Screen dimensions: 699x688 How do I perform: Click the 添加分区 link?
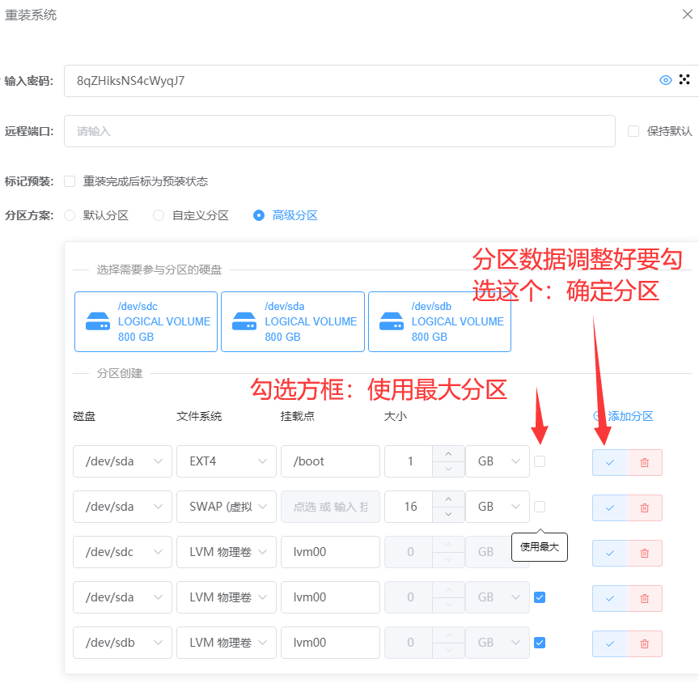[623, 416]
